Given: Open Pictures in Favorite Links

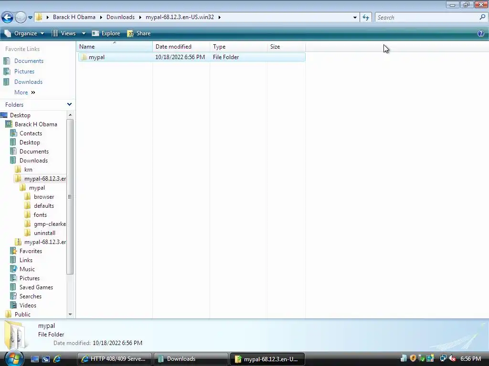Looking at the screenshot, I should [24, 71].
